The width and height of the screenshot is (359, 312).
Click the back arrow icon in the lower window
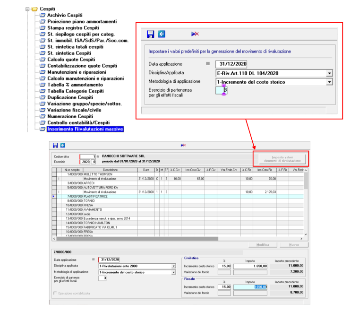pos(63,145)
